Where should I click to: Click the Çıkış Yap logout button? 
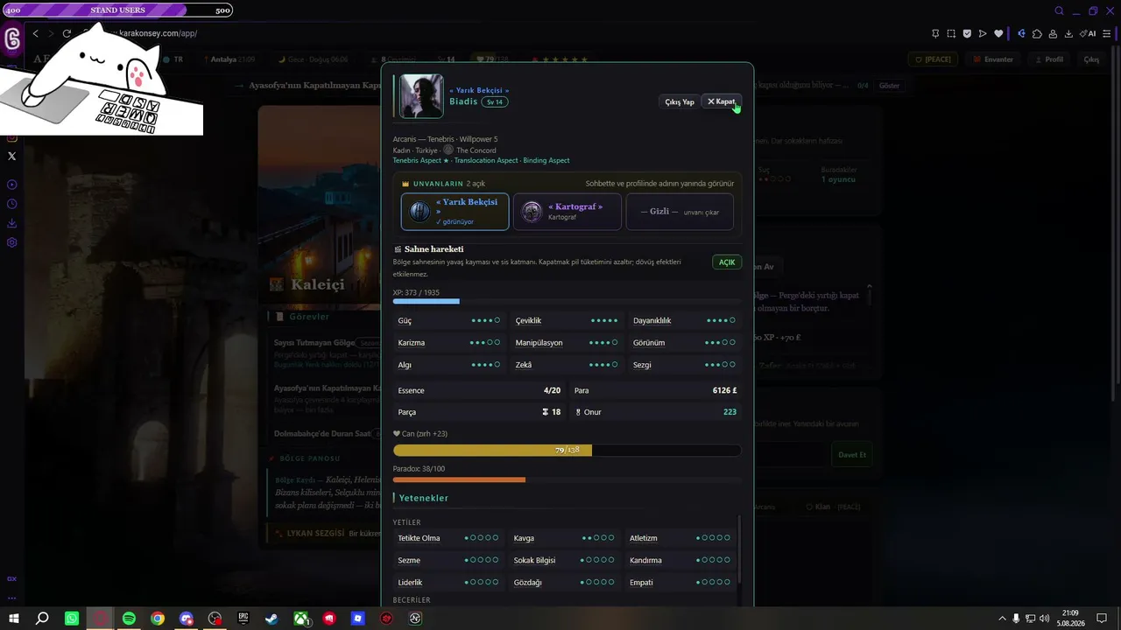point(680,101)
